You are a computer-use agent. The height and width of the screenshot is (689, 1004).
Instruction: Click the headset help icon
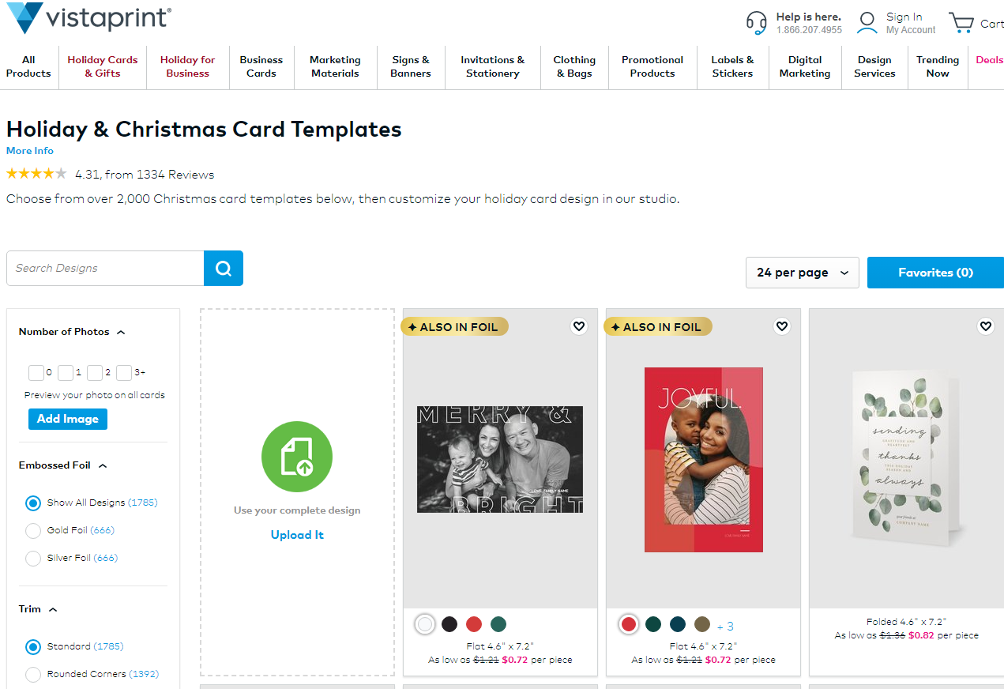(756, 22)
